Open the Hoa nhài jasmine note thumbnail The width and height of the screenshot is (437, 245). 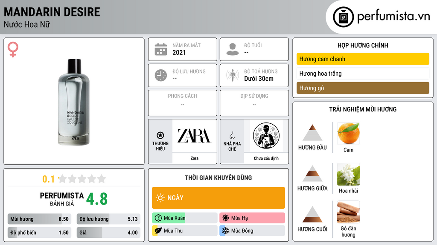pos(348,174)
